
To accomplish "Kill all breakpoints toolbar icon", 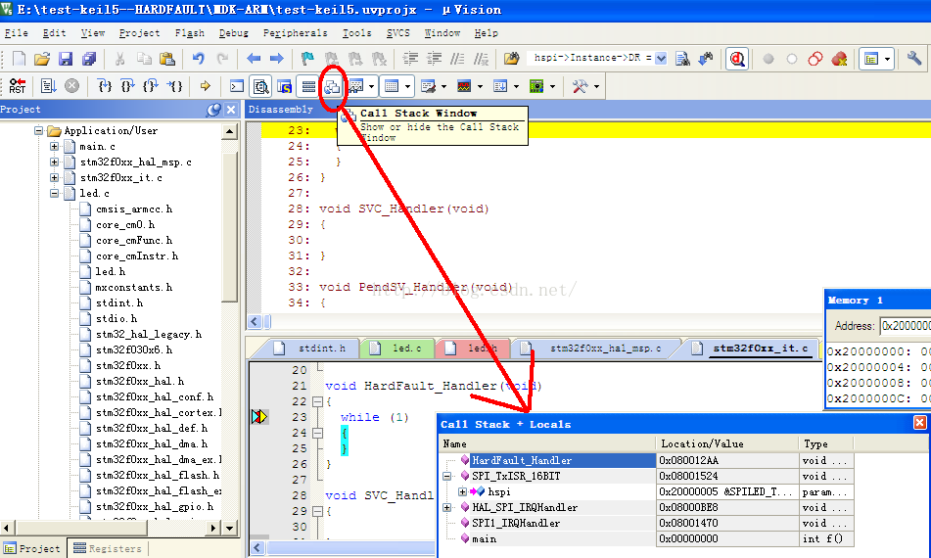I will [839, 59].
